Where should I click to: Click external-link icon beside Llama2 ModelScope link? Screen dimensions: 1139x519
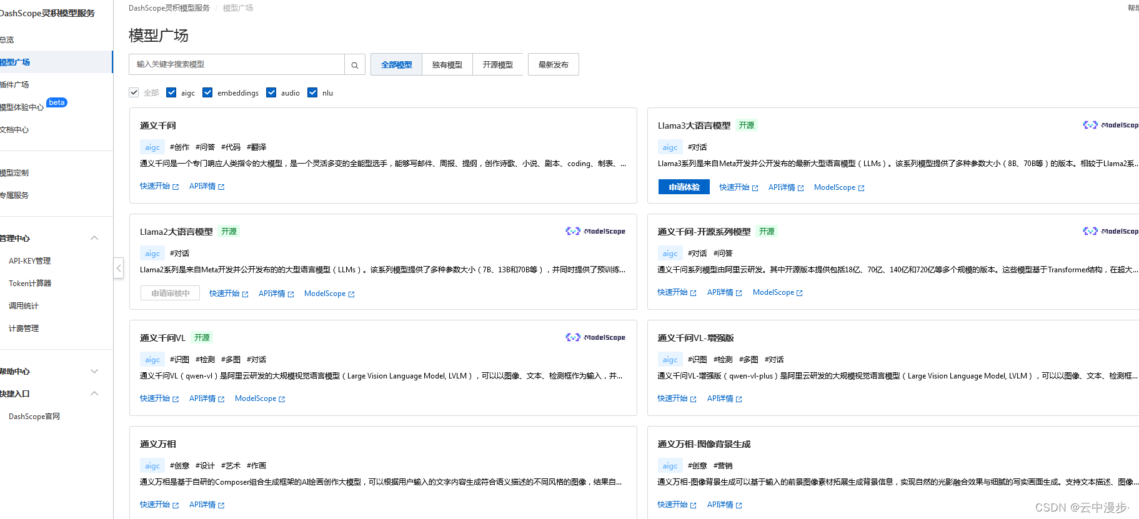point(351,294)
